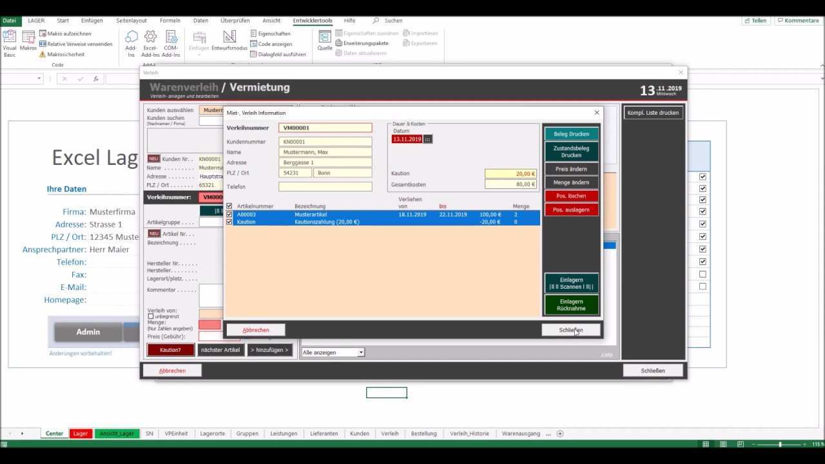
Task: Expand the 'Alle anzeigen' filter dropdown
Action: tap(361, 353)
